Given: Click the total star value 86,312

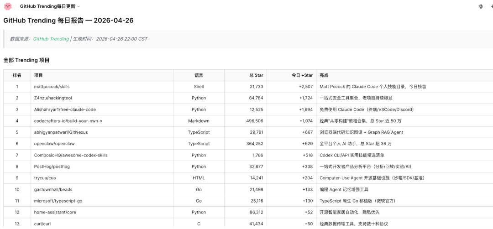Looking at the screenshot, I should click(256, 213).
